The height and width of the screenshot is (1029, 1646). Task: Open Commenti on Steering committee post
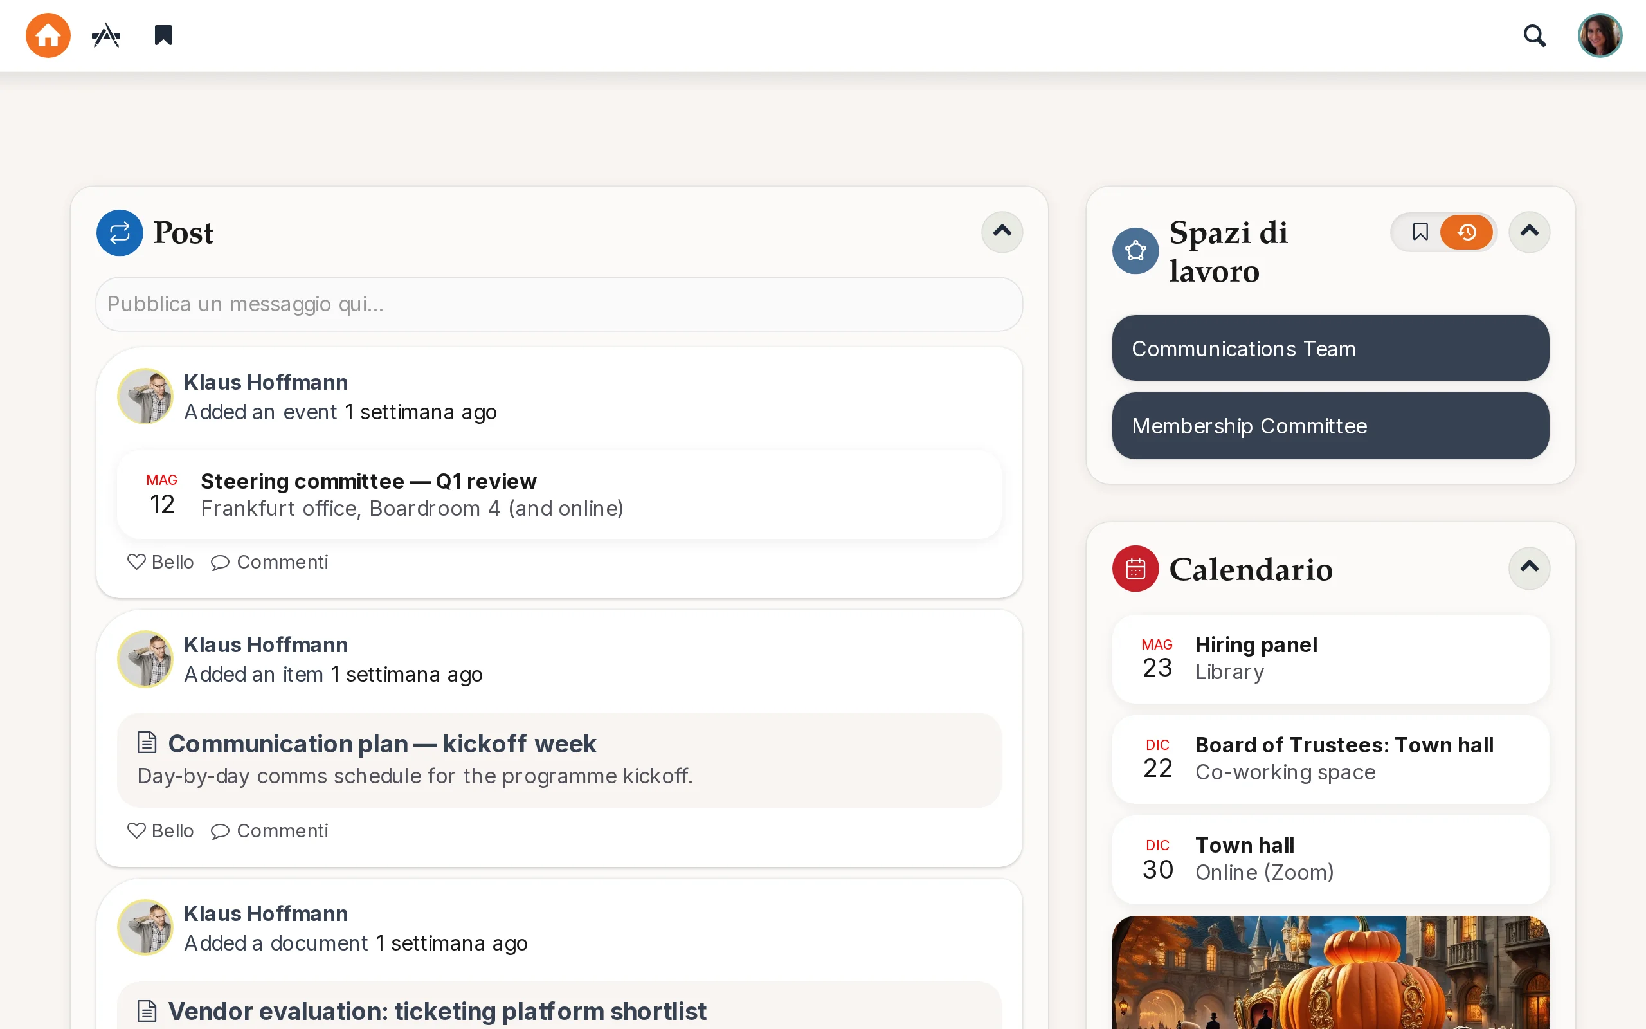(x=269, y=562)
